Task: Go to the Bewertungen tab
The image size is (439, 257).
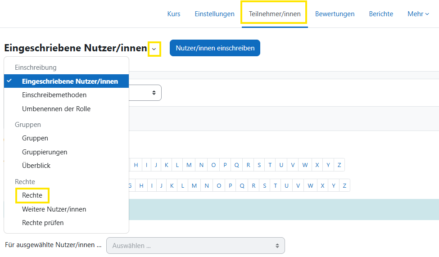Action: coord(335,14)
